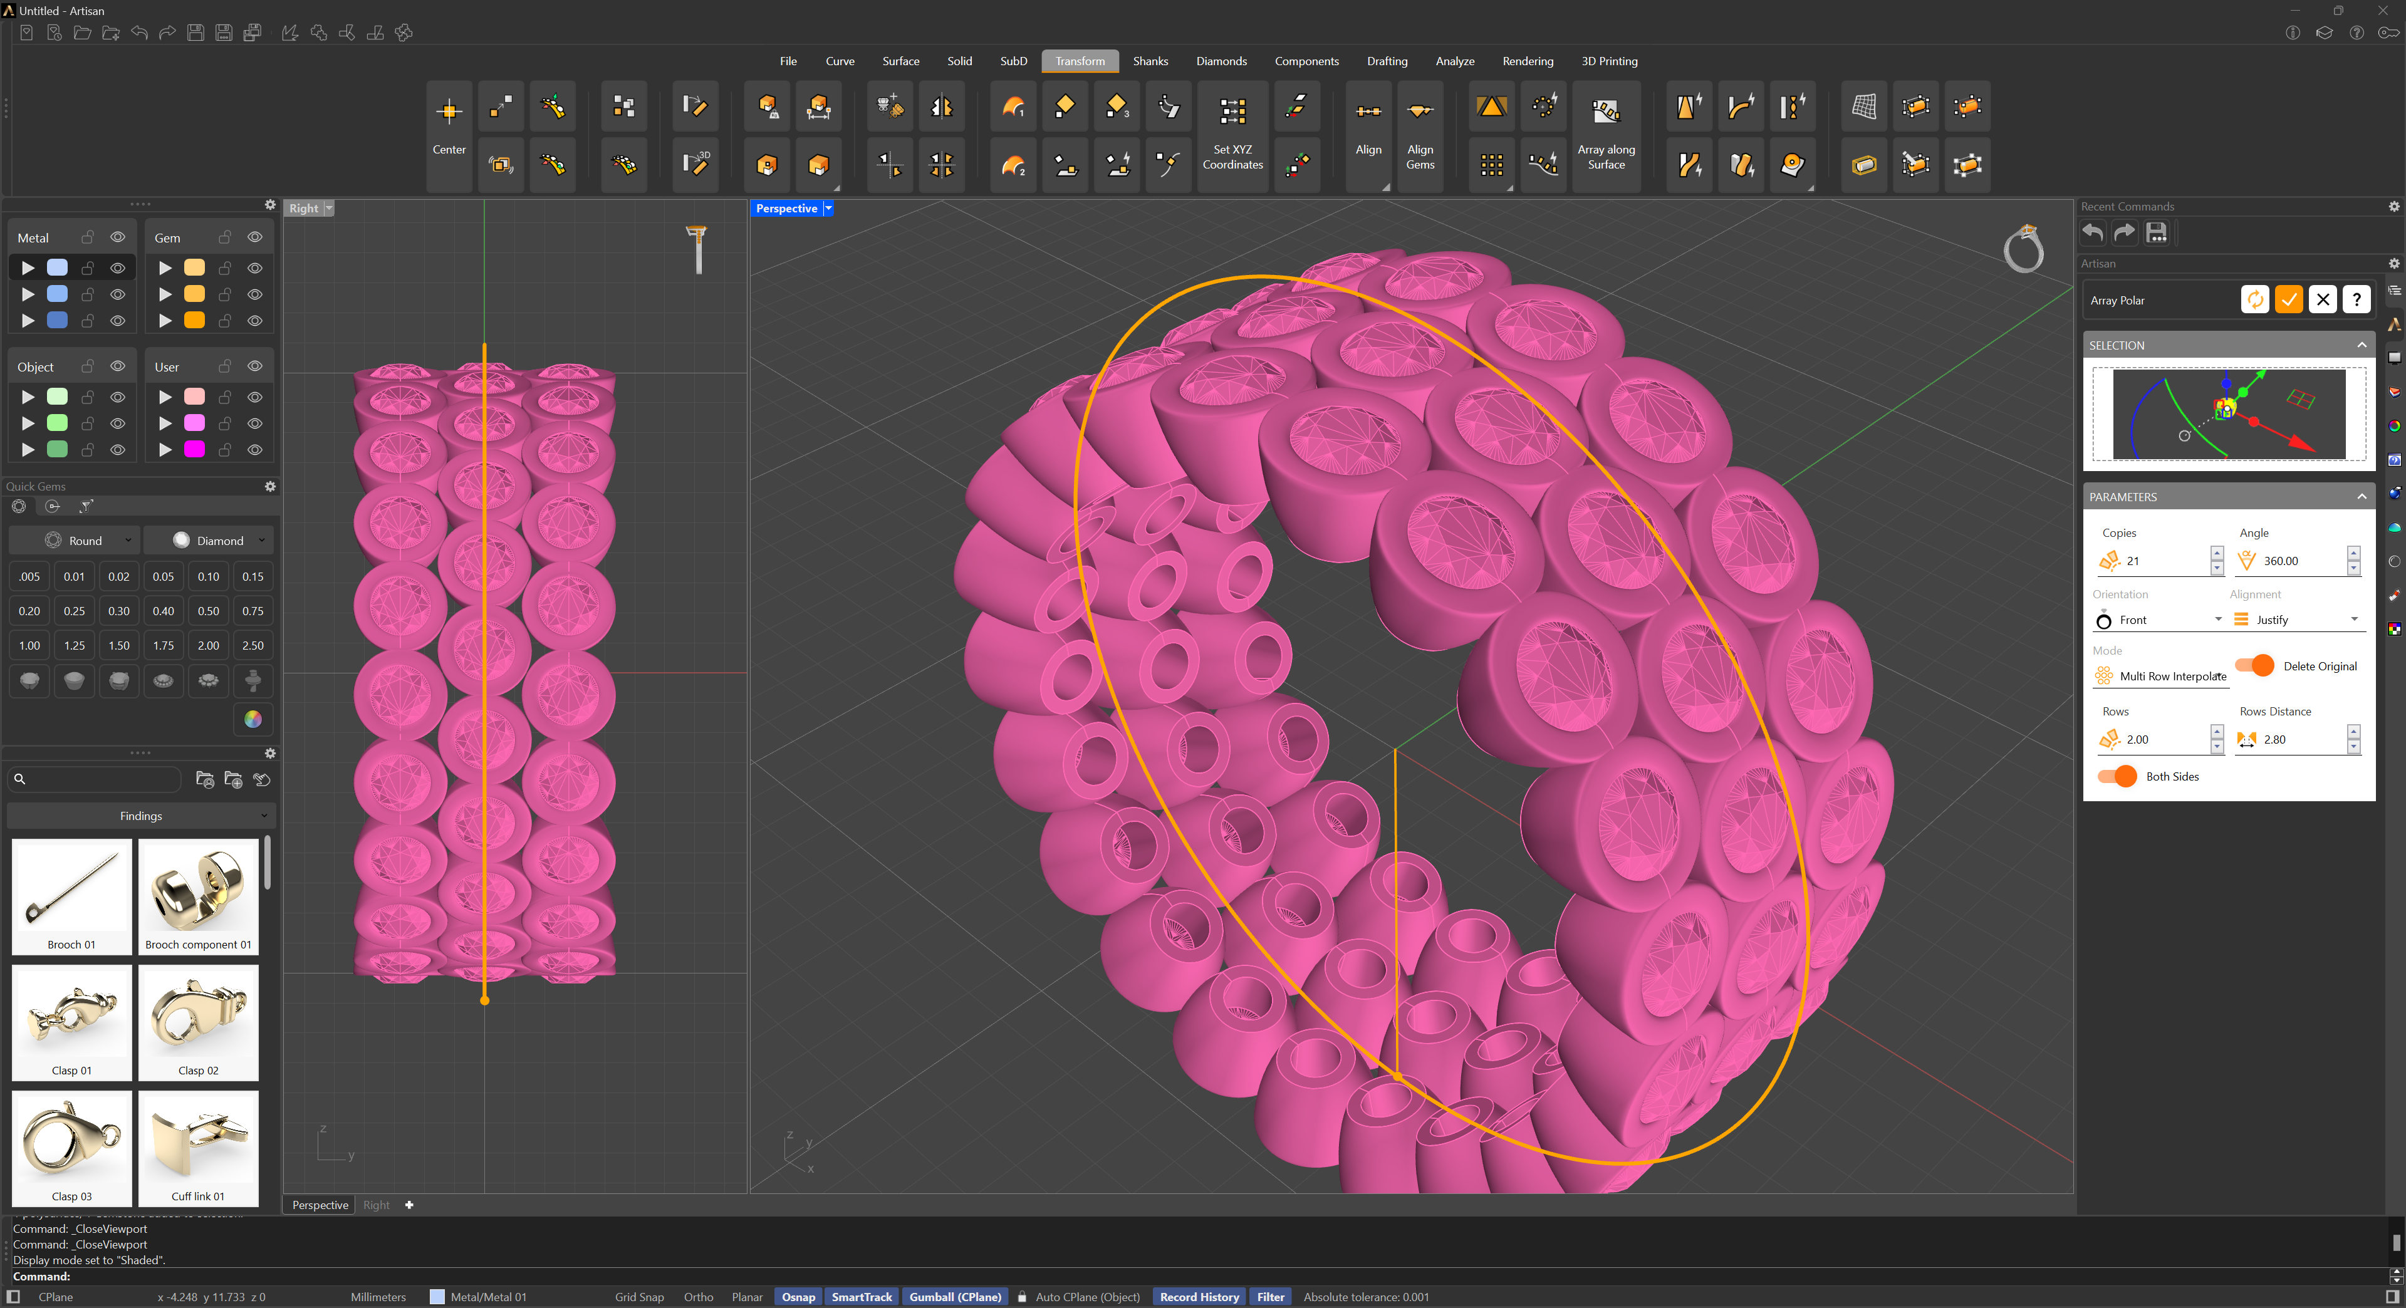Toggle visibility of the Gem layer group
This screenshot has width=2406, height=1308.
tap(255, 237)
